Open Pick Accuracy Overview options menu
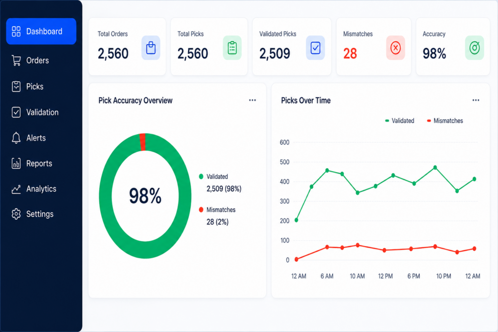This screenshot has height=332, width=498. [252, 100]
